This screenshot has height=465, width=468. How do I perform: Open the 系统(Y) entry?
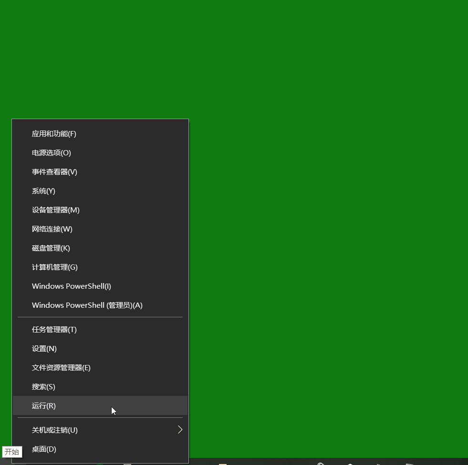click(x=100, y=191)
